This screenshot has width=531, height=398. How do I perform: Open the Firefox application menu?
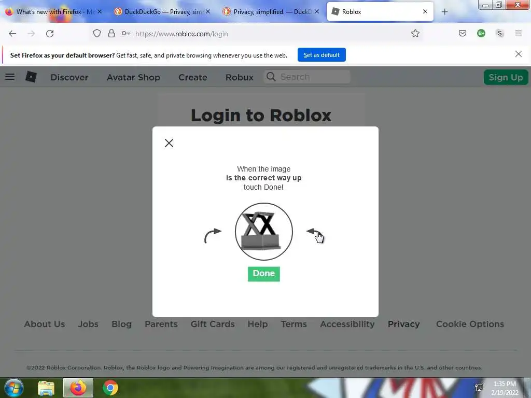coord(519,33)
